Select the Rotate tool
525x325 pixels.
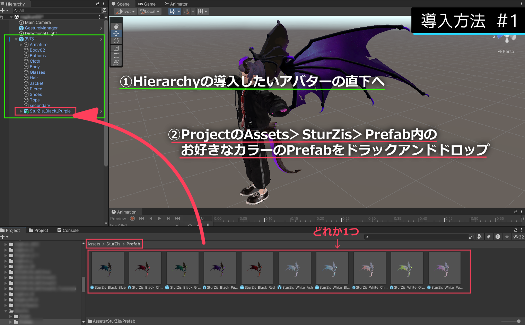[116, 40]
